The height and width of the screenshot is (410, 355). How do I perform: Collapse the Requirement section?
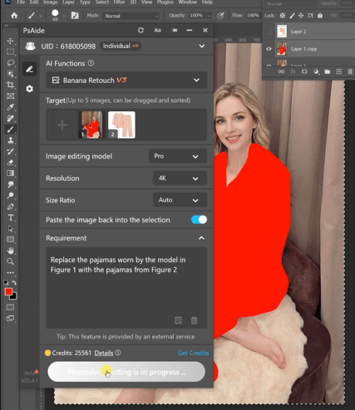coord(201,238)
